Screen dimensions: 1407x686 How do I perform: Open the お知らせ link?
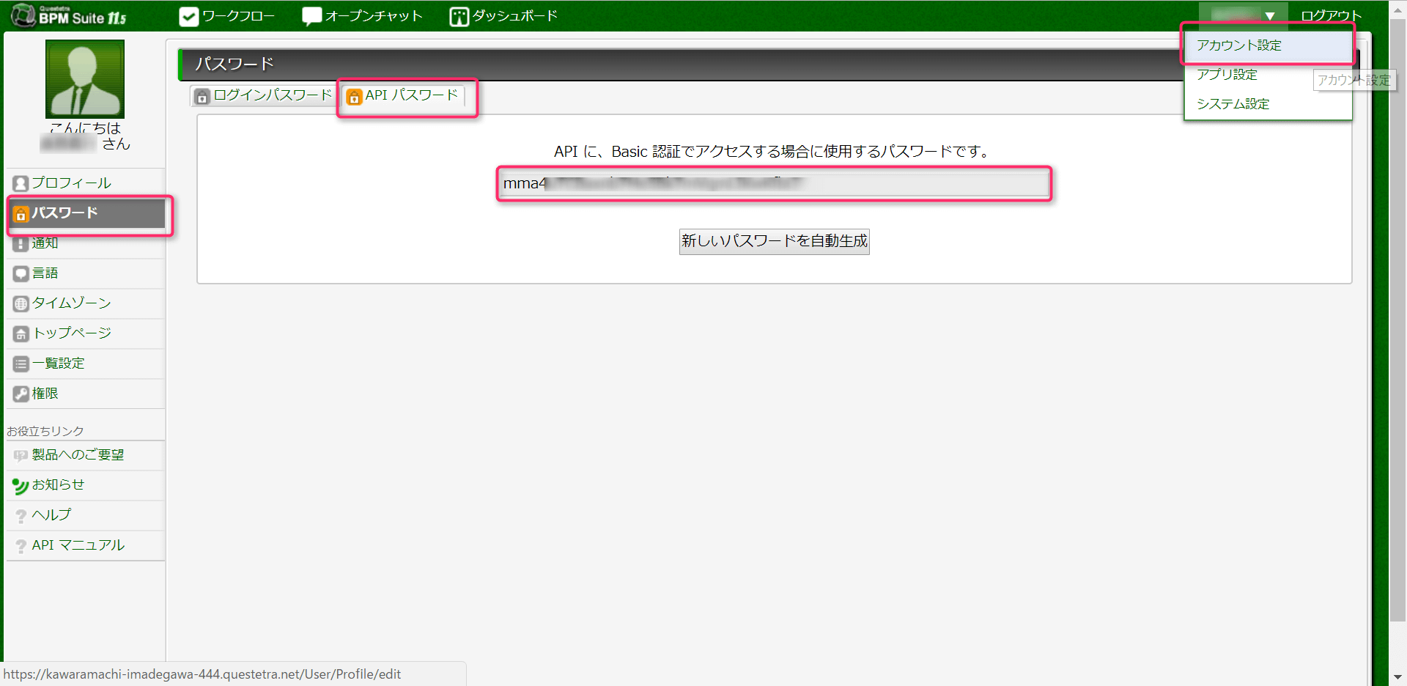tap(86, 485)
